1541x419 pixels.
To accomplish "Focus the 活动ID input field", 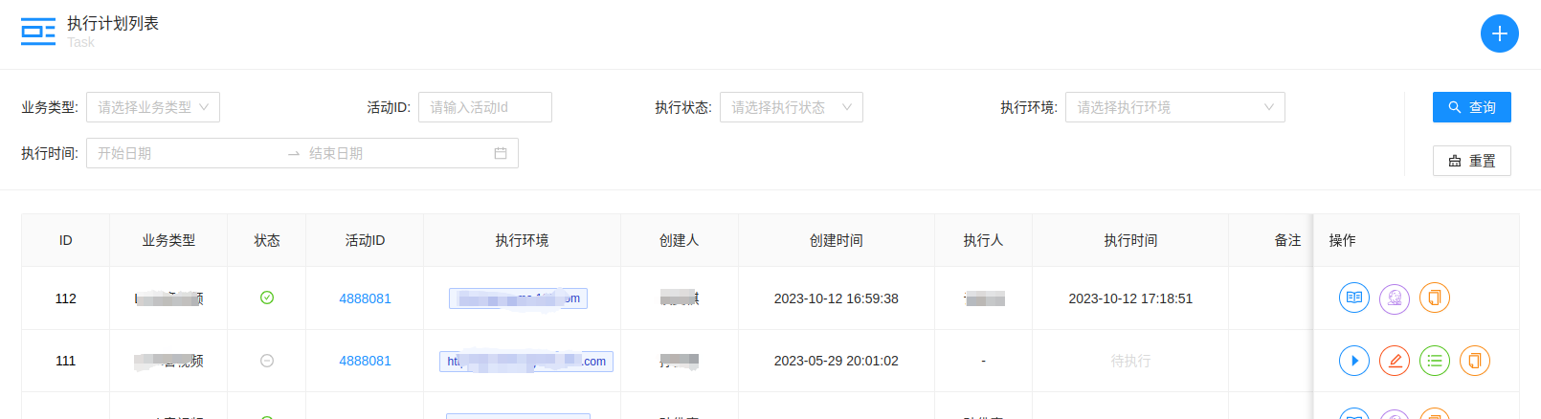I will tap(484, 107).
